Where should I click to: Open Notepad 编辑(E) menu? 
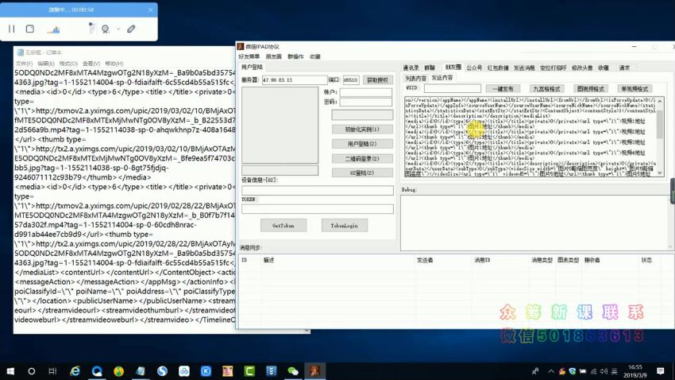(x=45, y=64)
